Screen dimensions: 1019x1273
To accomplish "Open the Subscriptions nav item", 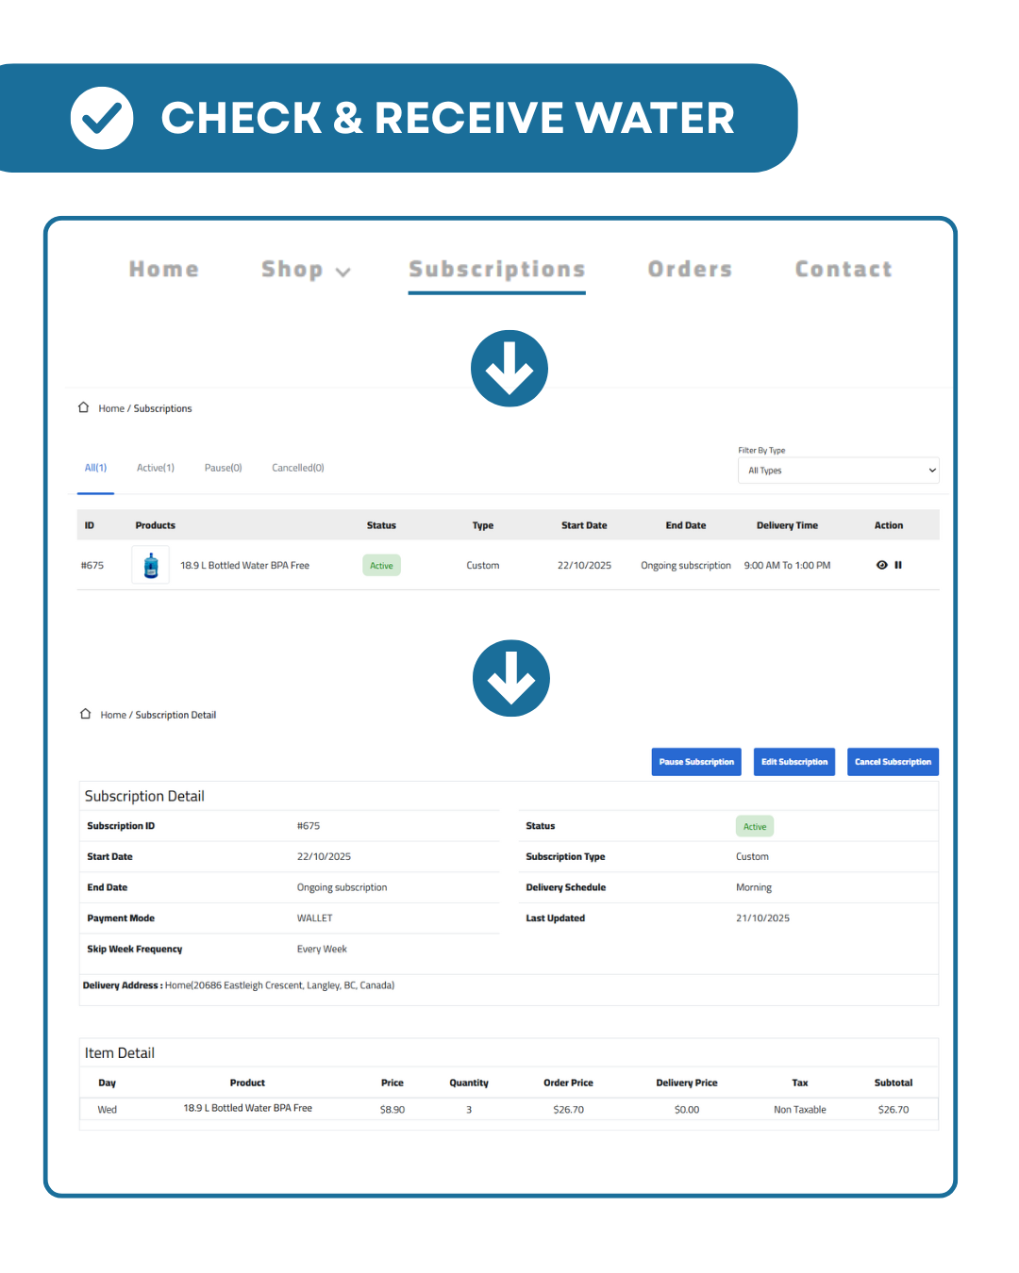I will (x=496, y=270).
